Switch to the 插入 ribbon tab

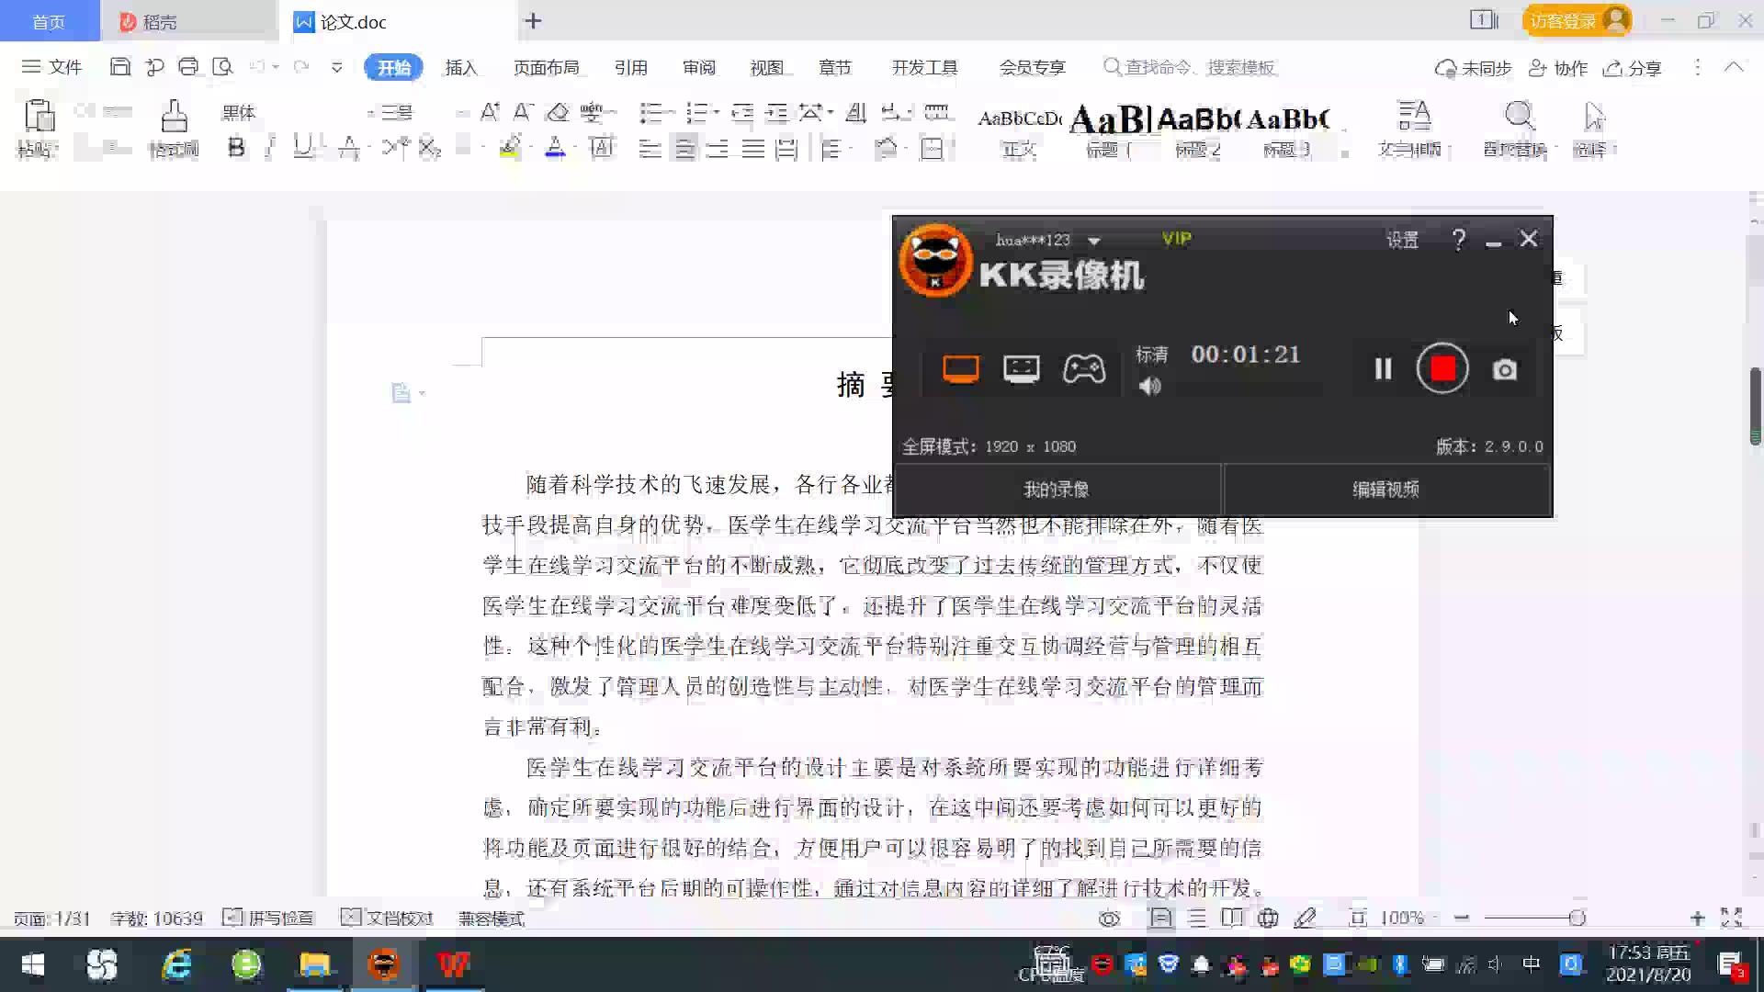click(x=460, y=67)
